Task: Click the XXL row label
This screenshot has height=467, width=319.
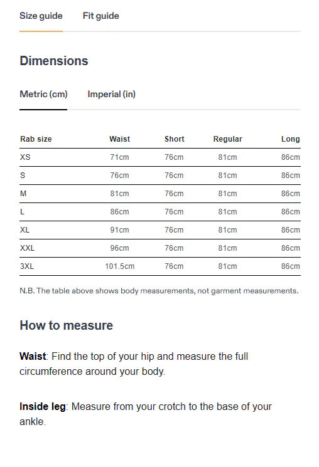Action: (x=27, y=248)
